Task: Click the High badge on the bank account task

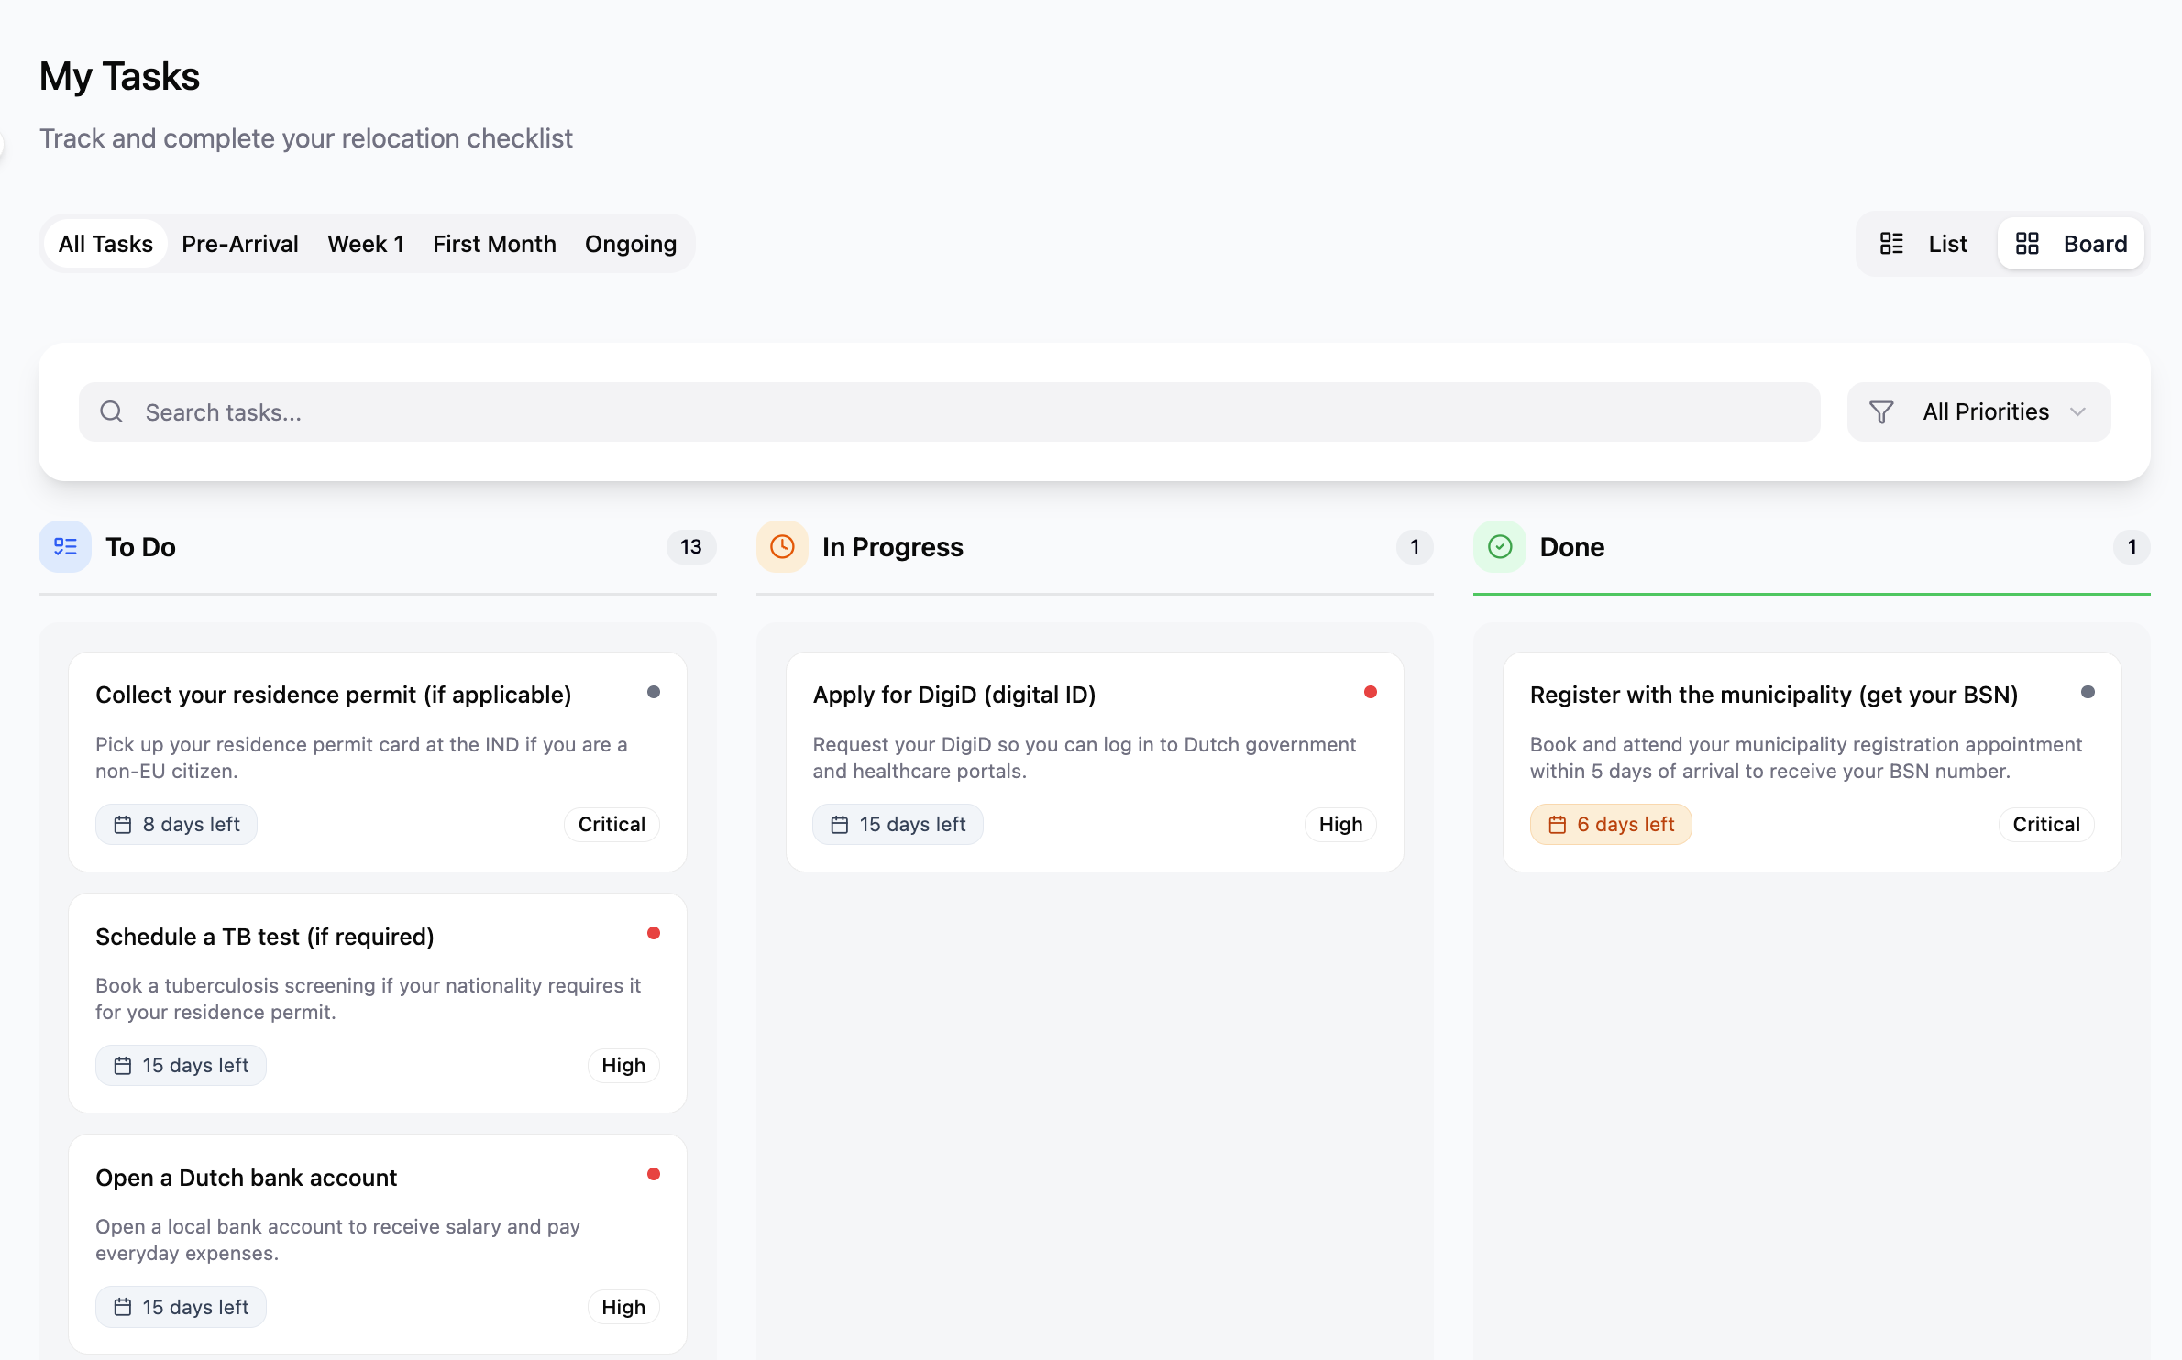Action: tap(623, 1307)
